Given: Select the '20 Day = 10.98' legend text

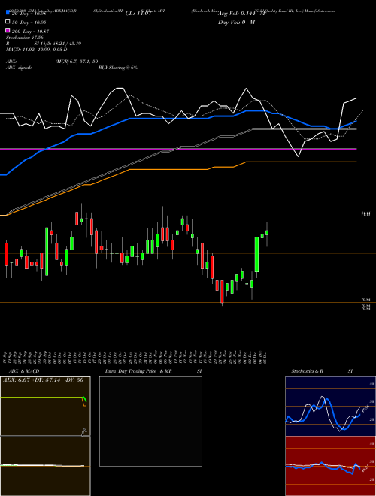Looking at the screenshot, I should [x=29, y=14].
